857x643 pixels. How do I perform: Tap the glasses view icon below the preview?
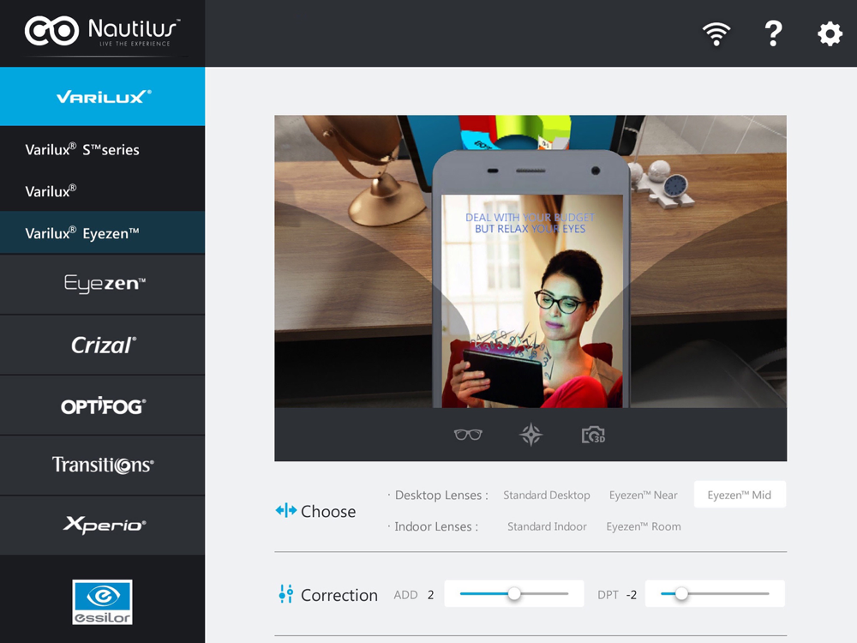[x=468, y=435]
